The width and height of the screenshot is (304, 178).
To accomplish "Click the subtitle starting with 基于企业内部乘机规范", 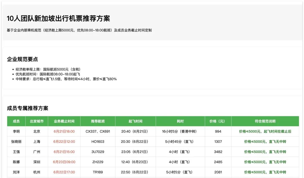I will 79,30.
